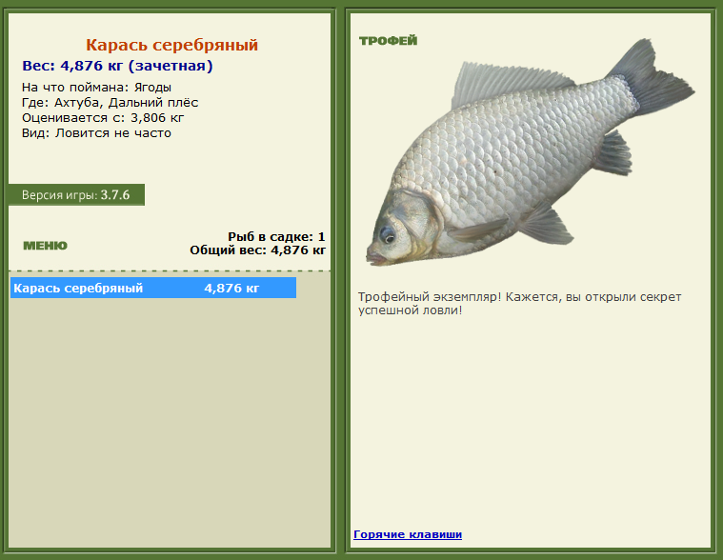Click the ТРОФЕЙ heading label
Screen dimensions: 723x560
click(389, 41)
